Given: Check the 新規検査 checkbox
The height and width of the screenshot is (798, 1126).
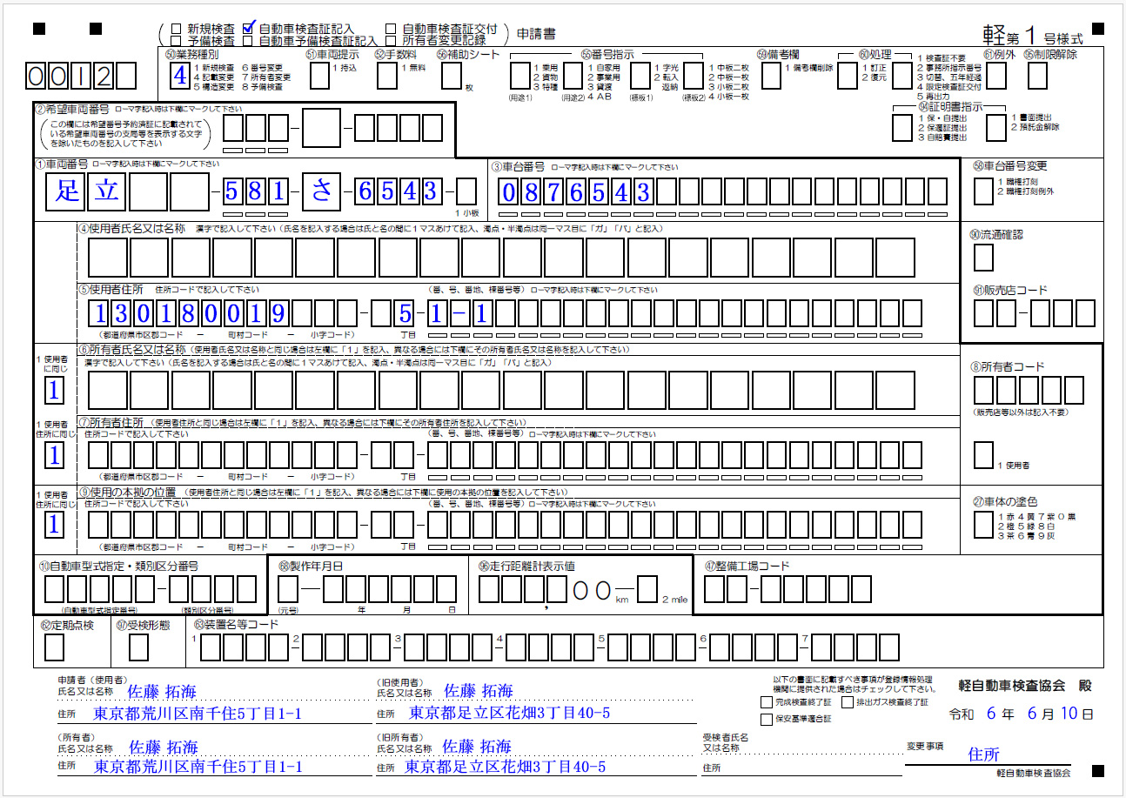Looking at the screenshot, I should [x=177, y=29].
